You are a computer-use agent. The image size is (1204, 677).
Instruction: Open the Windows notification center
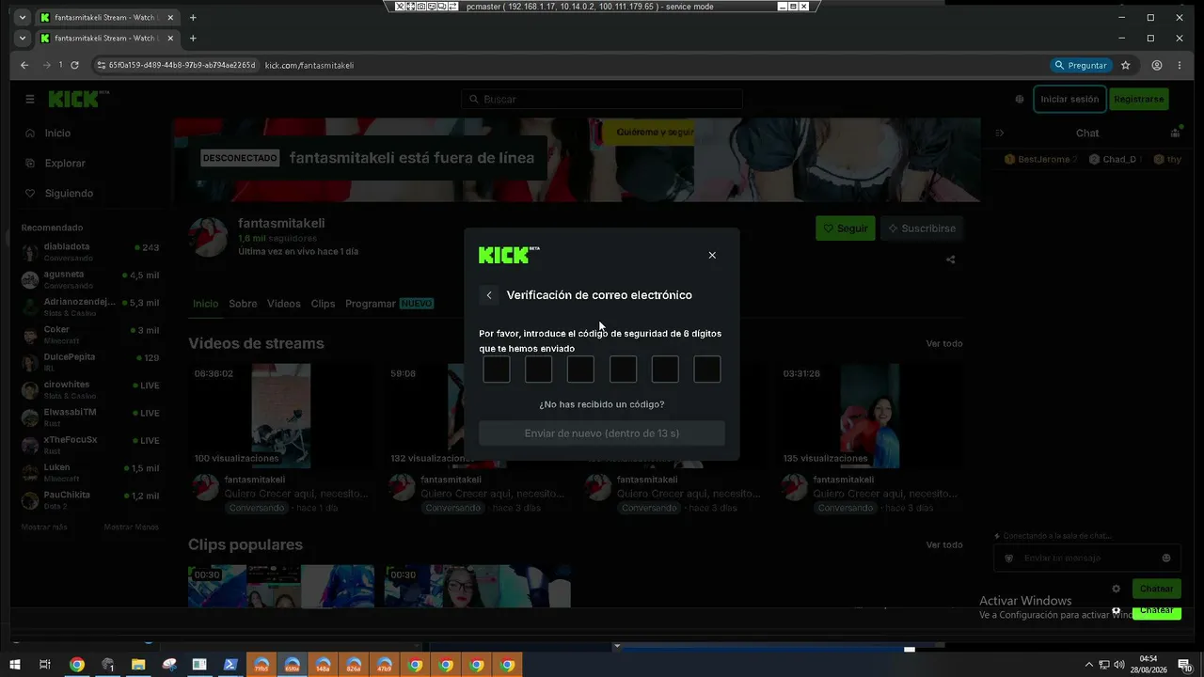1185,665
